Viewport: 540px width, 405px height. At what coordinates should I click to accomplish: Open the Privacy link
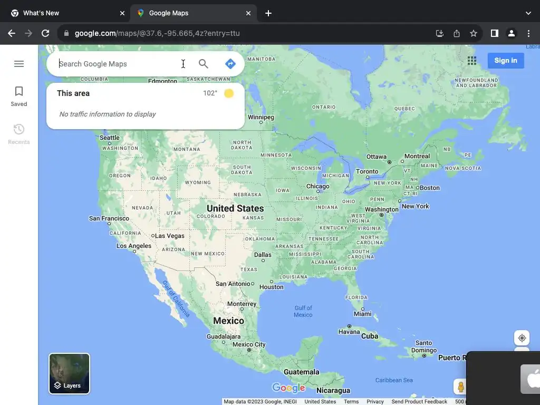click(x=375, y=401)
